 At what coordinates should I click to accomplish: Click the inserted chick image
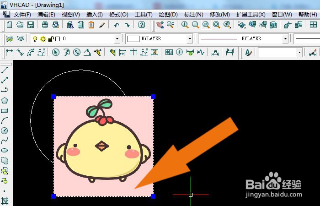103,146
